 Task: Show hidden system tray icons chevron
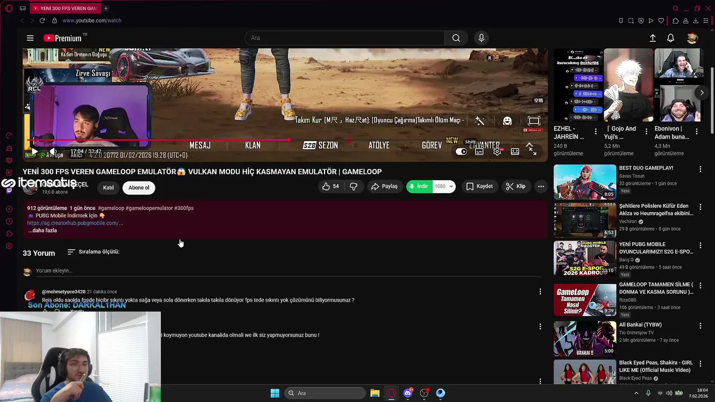[x=636, y=393]
